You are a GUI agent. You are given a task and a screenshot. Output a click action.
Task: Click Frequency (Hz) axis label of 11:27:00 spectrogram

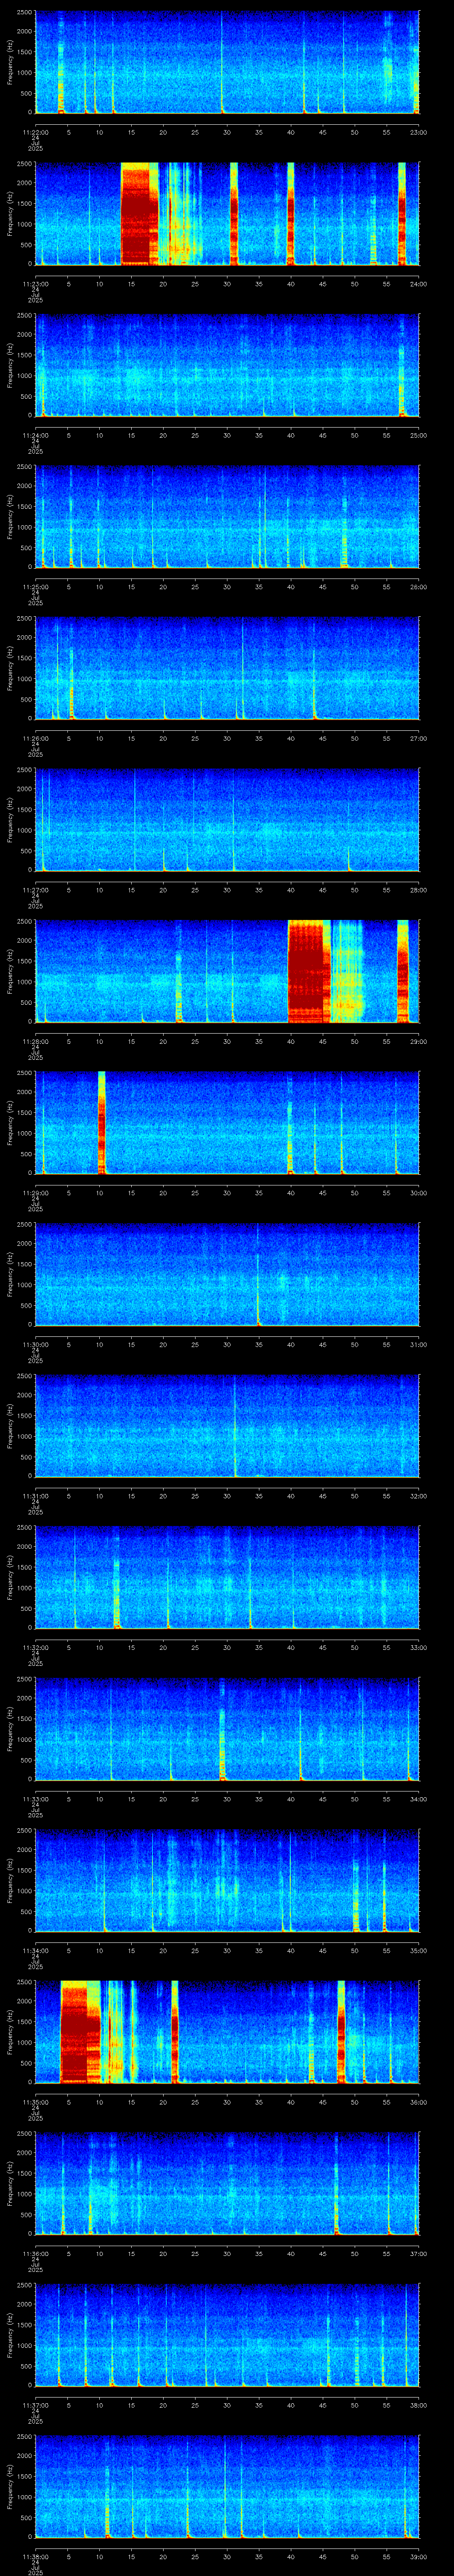point(10,820)
